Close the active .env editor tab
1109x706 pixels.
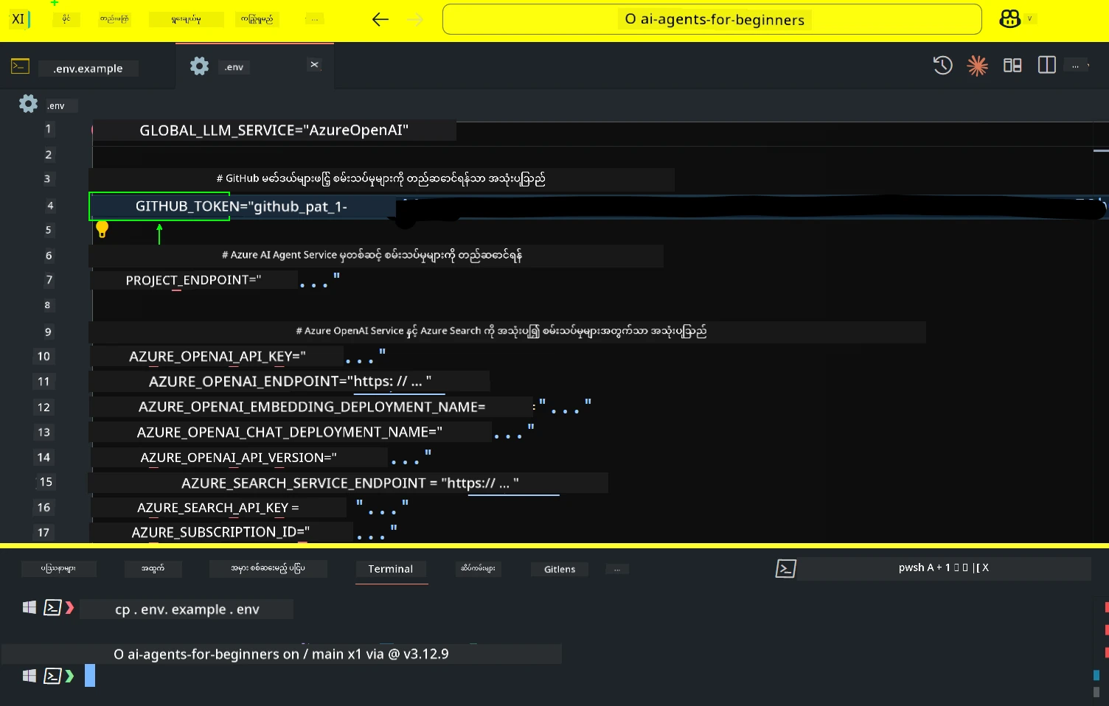pos(314,65)
